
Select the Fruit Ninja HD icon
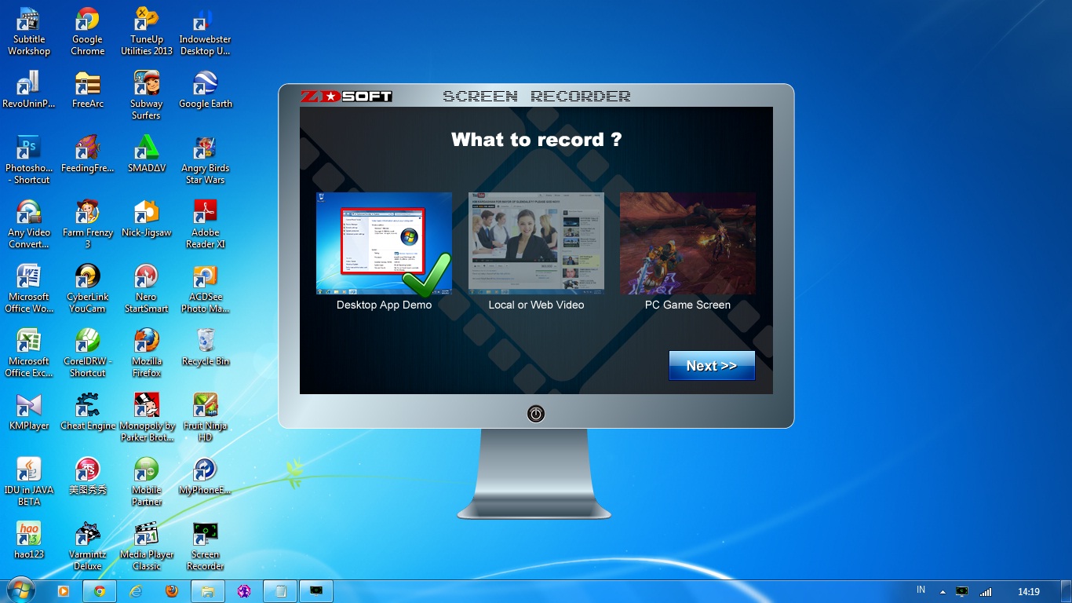[x=205, y=417]
